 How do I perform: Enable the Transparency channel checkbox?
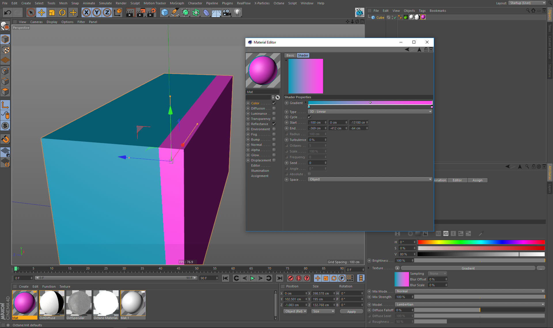[274, 119]
